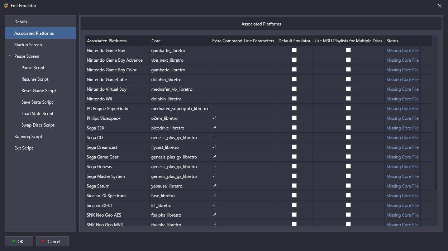Click the -f parameter for Sega 32X
This screenshot has height=251, width=448.
243,128
